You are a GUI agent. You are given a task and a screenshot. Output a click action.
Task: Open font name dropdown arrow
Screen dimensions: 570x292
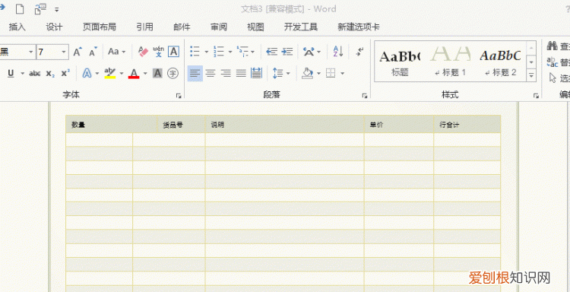click(x=31, y=52)
